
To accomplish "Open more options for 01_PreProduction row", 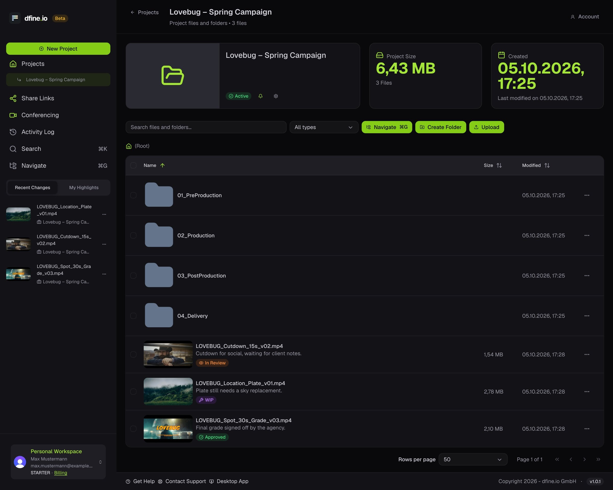I will point(587,195).
